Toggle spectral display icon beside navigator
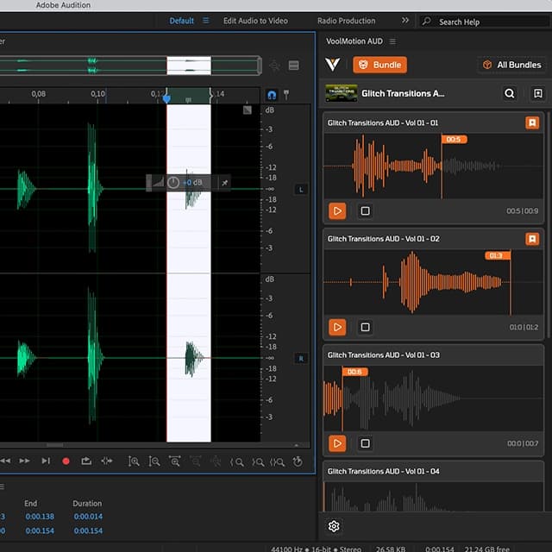Image resolution: width=552 pixels, height=552 pixels. 293,66
